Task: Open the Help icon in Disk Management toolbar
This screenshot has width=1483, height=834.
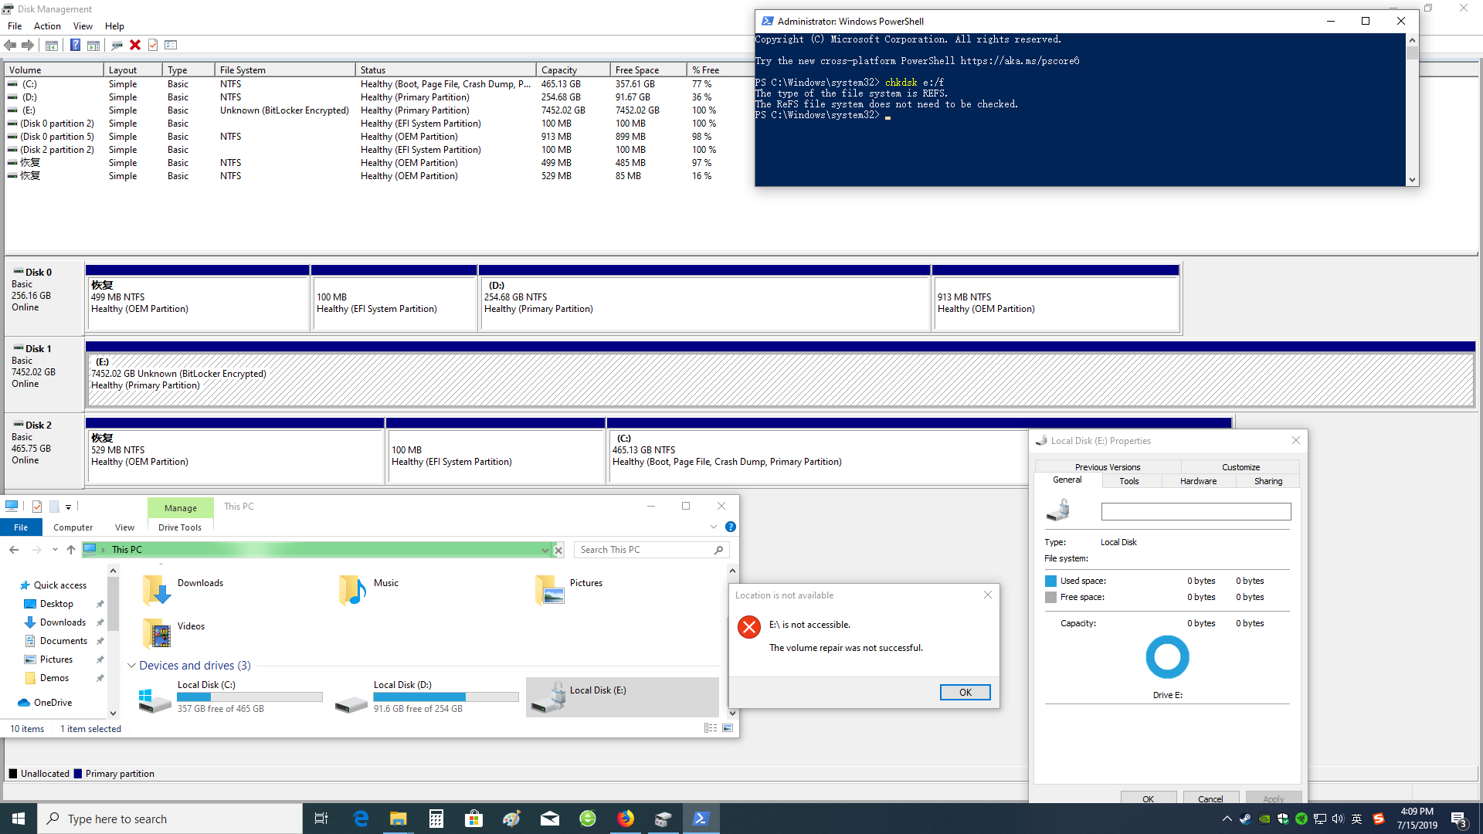Action: pyautogui.click(x=75, y=46)
